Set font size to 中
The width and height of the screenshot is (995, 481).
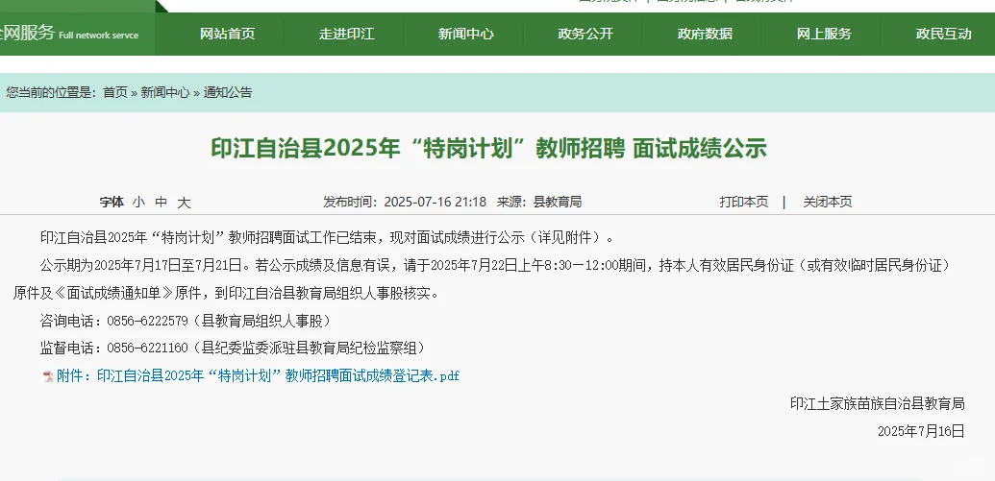click(x=162, y=203)
